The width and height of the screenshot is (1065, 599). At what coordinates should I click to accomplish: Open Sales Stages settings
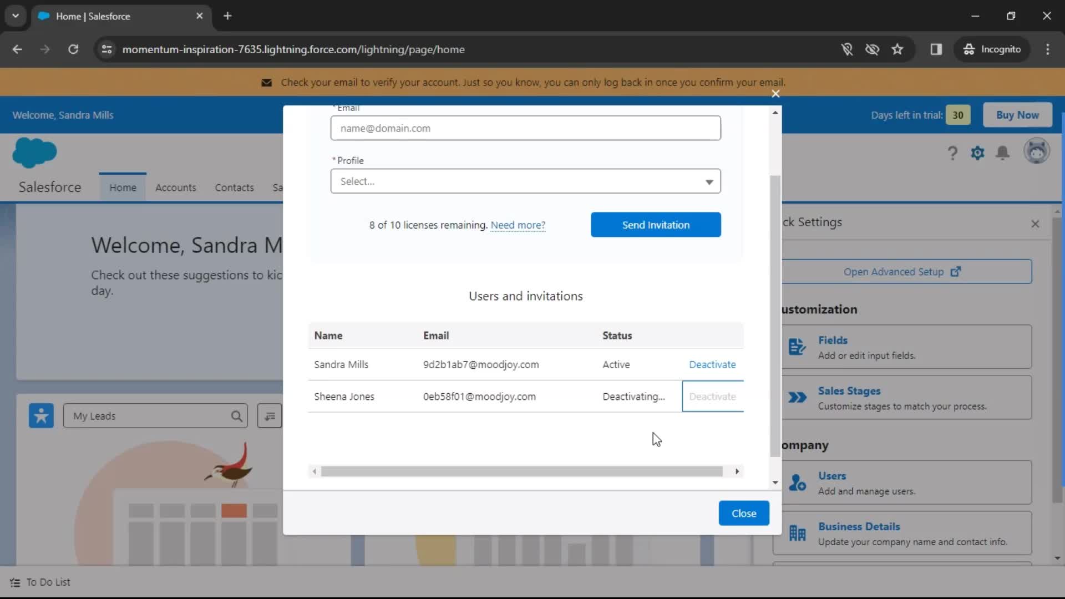(x=849, y=391)
